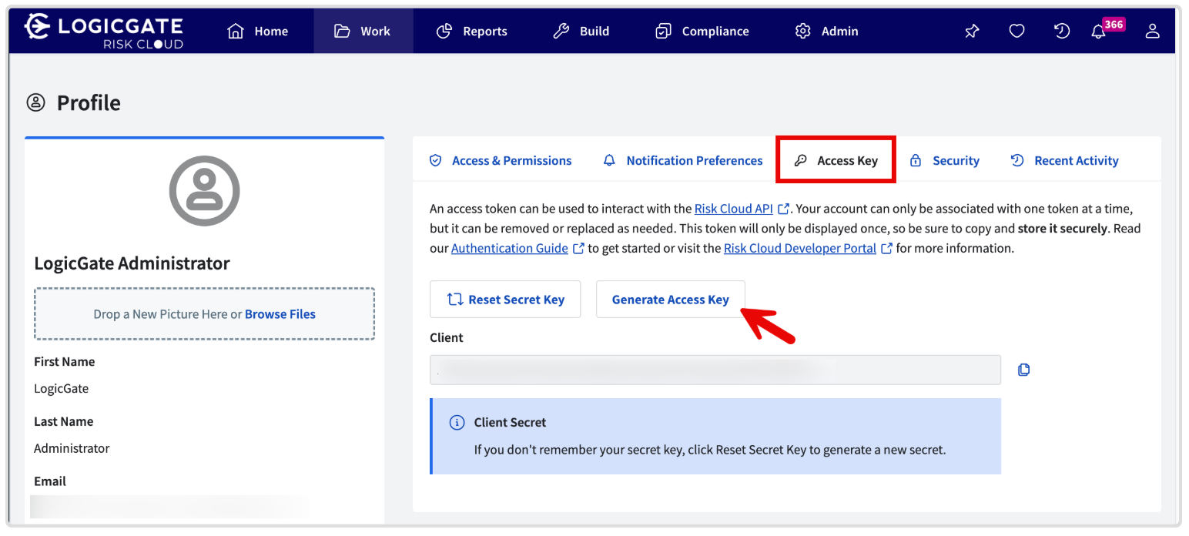
Task: Switch to Notification Preferences tab
Action: tap(683, 160)
